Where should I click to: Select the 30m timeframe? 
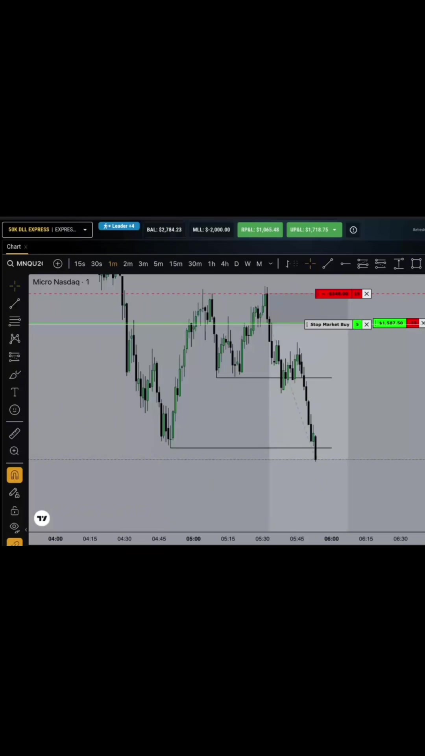pyautogui.click(x=195, y=264)
